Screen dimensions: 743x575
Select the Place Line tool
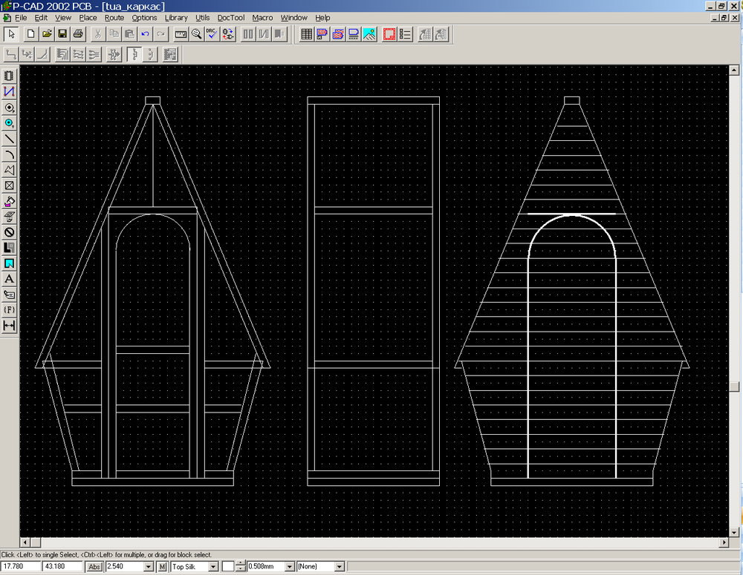(10, 139)
